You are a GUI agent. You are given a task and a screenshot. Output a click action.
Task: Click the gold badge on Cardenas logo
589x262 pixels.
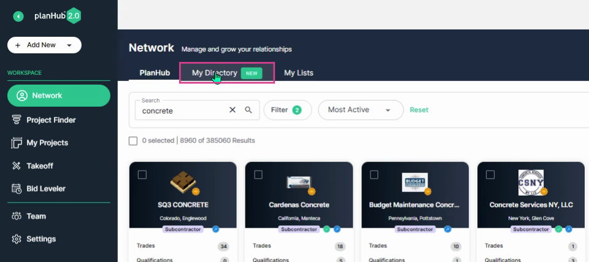pyautogui.click(x=312, y=191)
